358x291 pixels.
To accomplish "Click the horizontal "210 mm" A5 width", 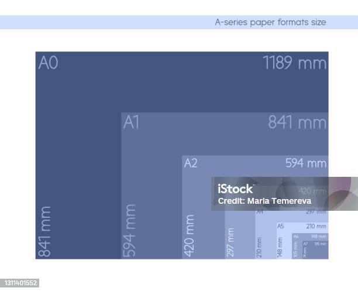I will click(x=316, y=227).
